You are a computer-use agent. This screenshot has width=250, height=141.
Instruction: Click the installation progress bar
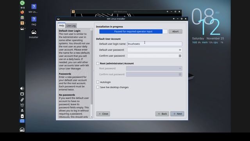click(133, 31)
